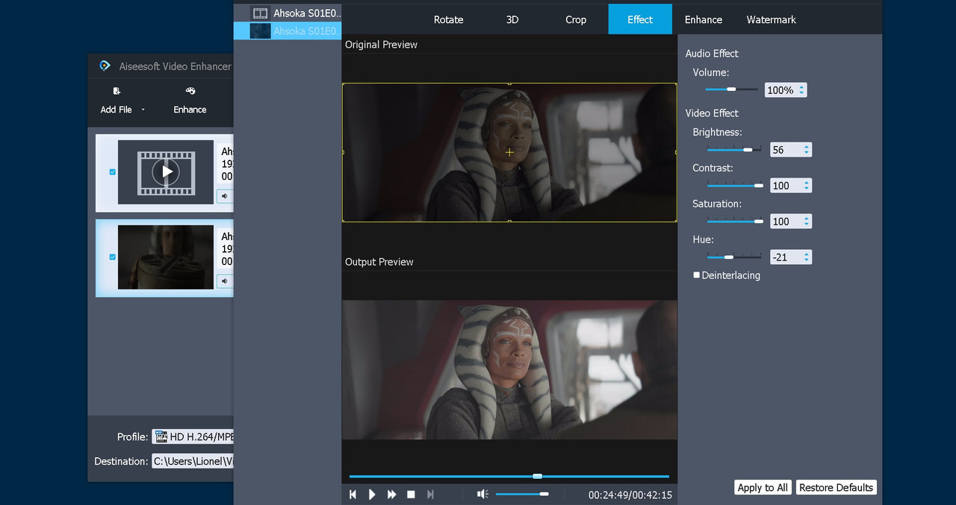
Task: Adjust the audio Volume slider
Action: 731,90
